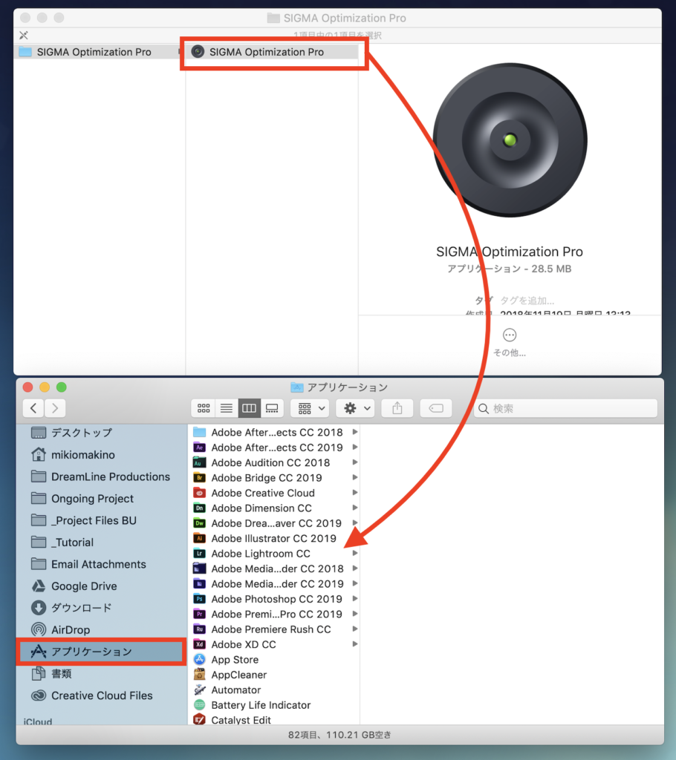Open 書類 in sidebar
This screenshot has width=676, height=760.
[100, 673]
